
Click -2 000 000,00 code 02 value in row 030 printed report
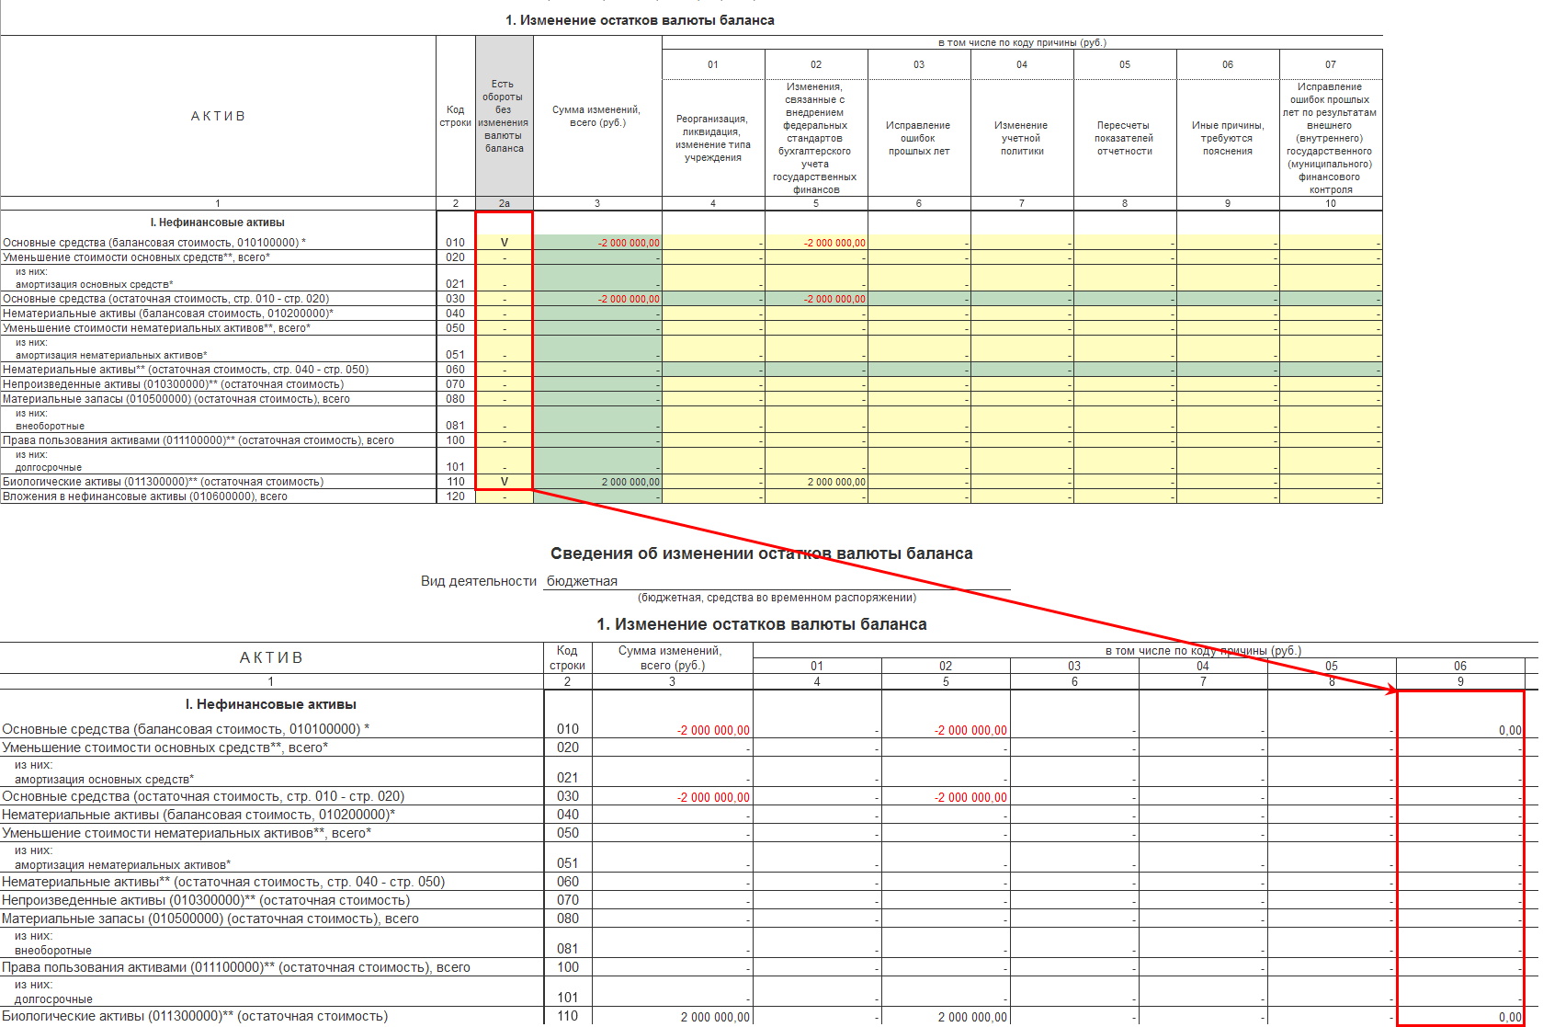[970, 797]
